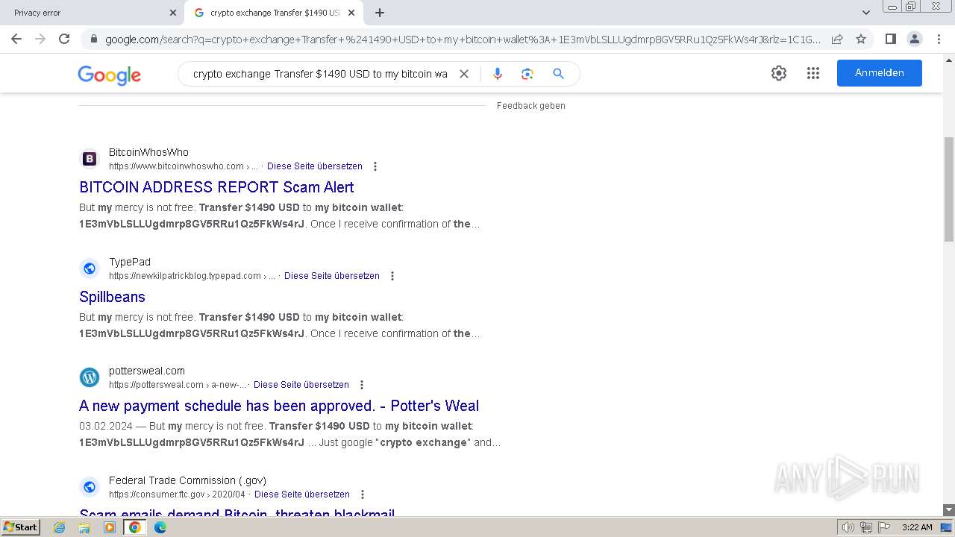Click Feedback geben link
This screenshot has width=955, height=537.
pyautogui.click(x=531, y=106)
